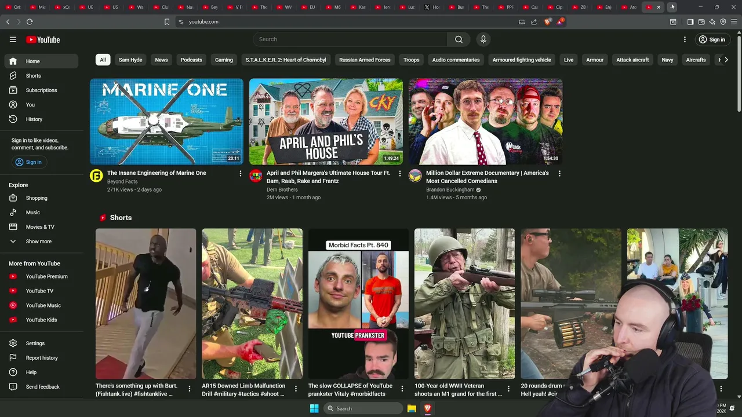Click the sidebar Sign in button
742x417 pixels.
[29, 162]
